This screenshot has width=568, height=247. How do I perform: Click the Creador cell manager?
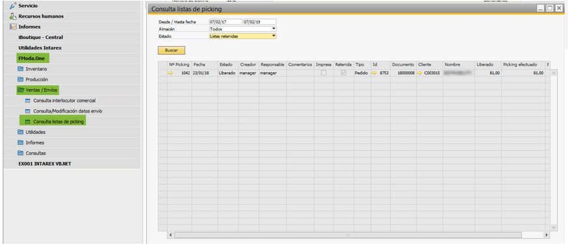[x=248, y=73]
